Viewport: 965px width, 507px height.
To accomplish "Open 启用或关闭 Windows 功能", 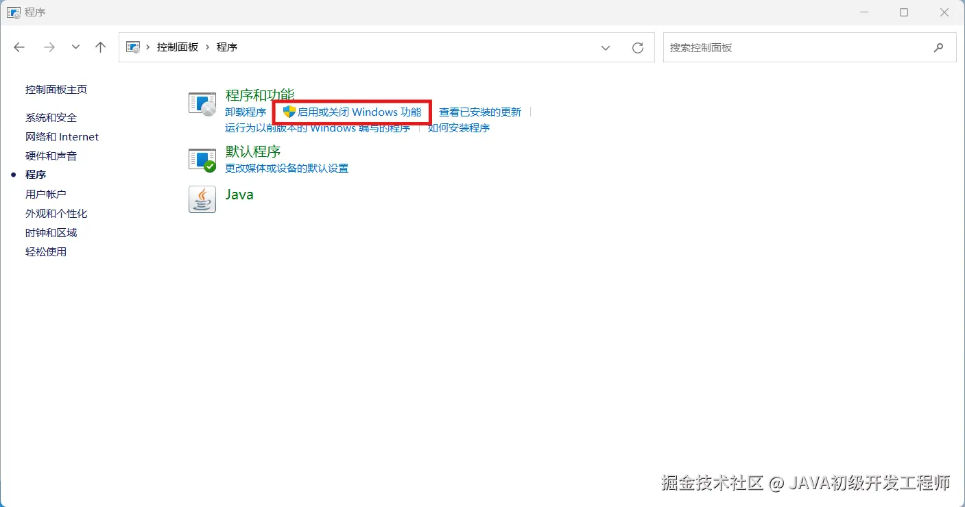I will 359,112.
